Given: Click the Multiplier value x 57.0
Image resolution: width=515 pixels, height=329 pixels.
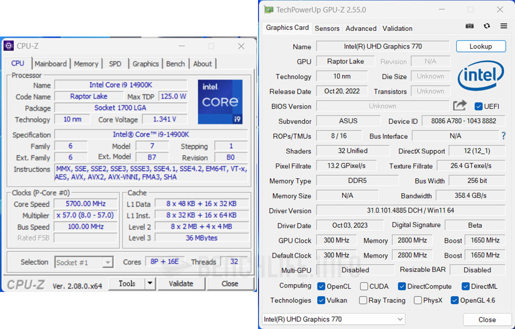Looking at the screenshot, I should coord(85,215).
